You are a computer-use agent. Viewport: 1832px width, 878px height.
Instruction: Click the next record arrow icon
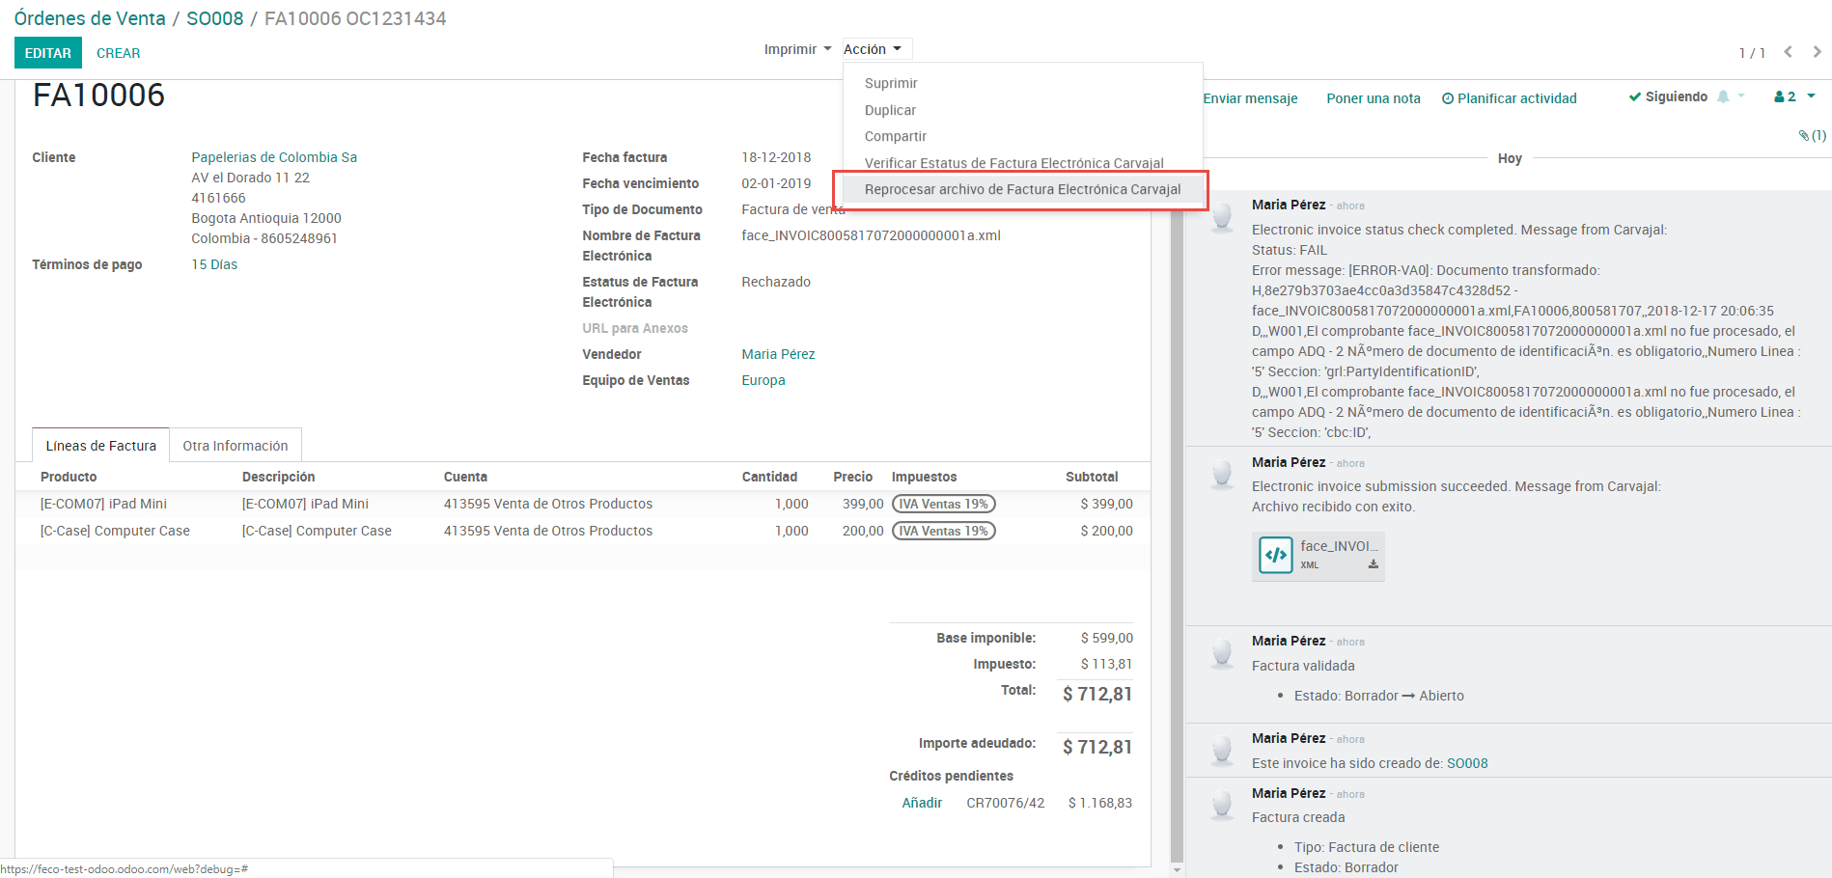coord(1817,52)
